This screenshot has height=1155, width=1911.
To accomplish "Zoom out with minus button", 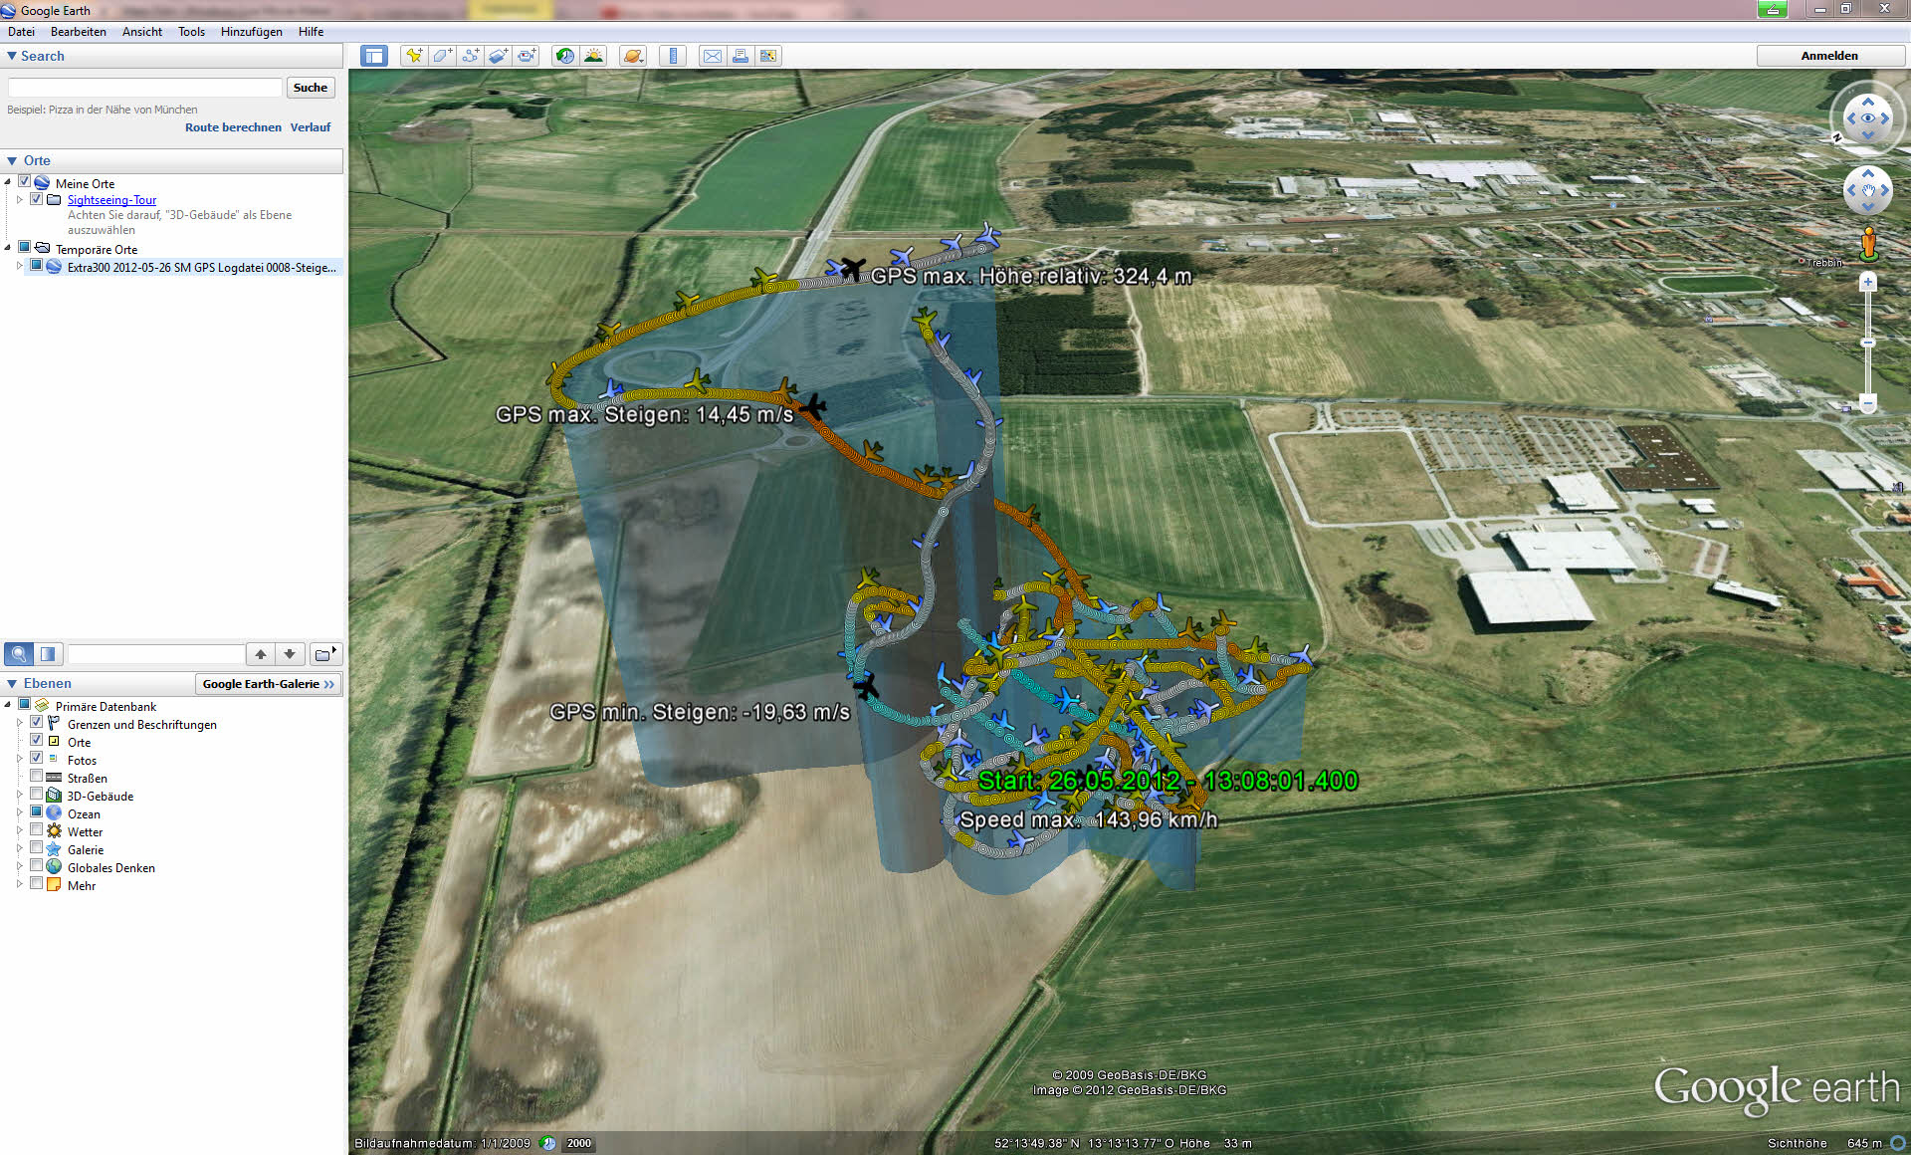I will point(1868,403).
